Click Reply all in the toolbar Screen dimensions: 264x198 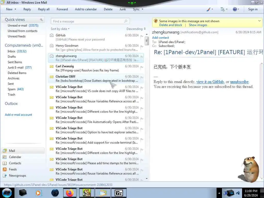tap(44, 9)
